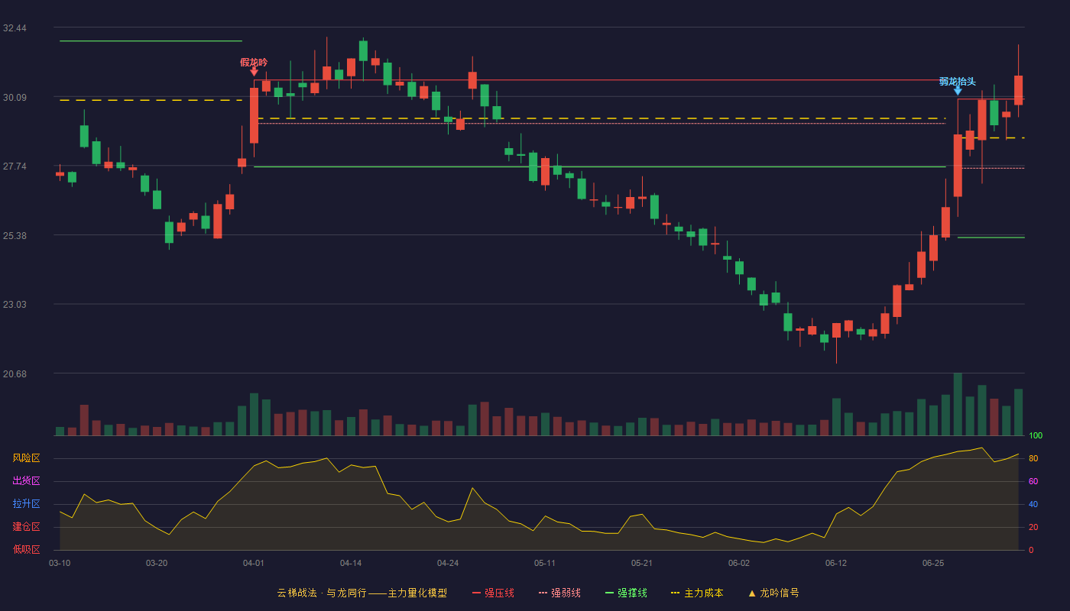1070x611 pixels.
Task: Toggle the 强压线 legend entry
Action: point(493,593)
